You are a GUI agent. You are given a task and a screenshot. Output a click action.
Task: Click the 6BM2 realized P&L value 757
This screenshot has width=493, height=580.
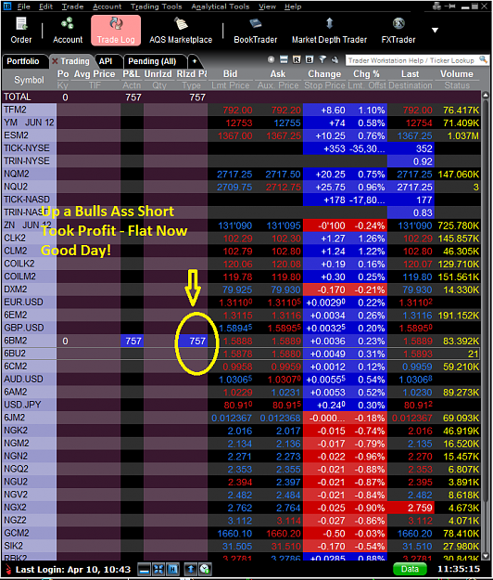point(197,341)
